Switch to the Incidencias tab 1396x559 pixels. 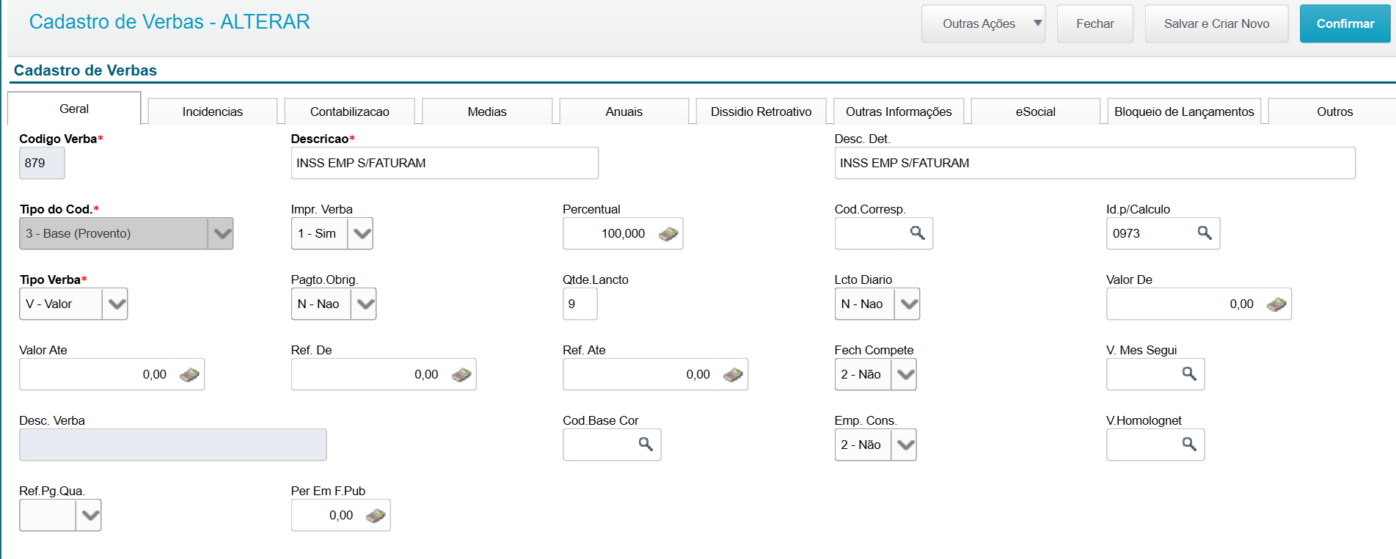212,112
